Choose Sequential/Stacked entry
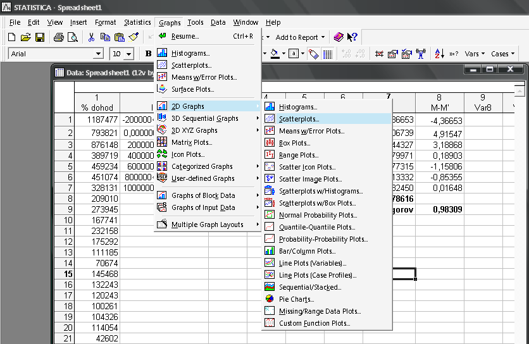The height and width of the screenshot is (344, 529). 327,287
